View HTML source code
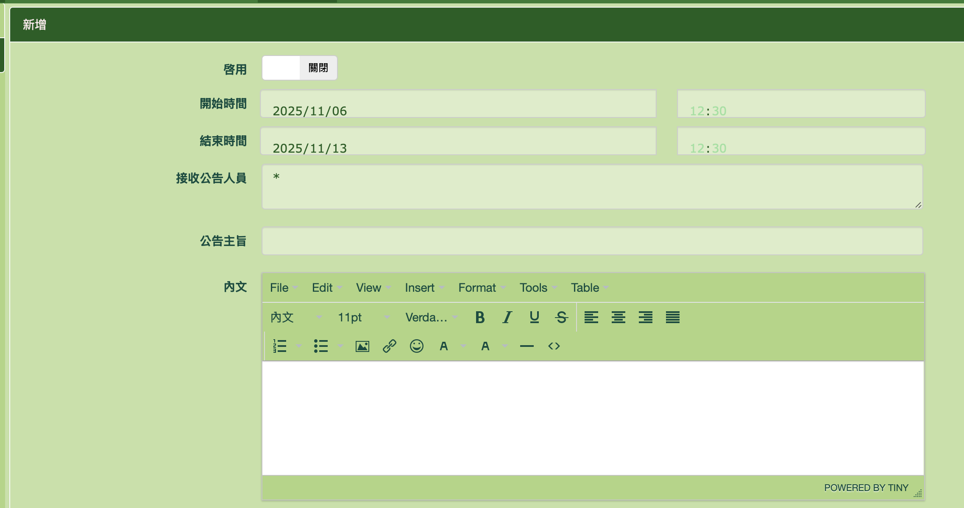This screenshot has height=508, width=964. [x=554, y=346]
